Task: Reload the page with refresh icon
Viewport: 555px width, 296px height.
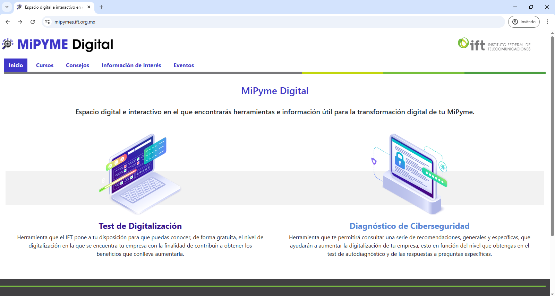Action: (x=33, y=22)
